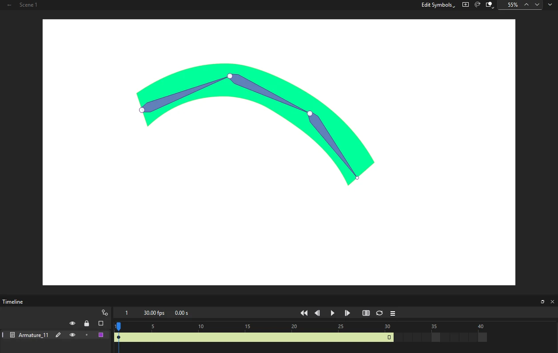558x353 pixels.
Task: Step forward one frame
Action: [347, 313]
